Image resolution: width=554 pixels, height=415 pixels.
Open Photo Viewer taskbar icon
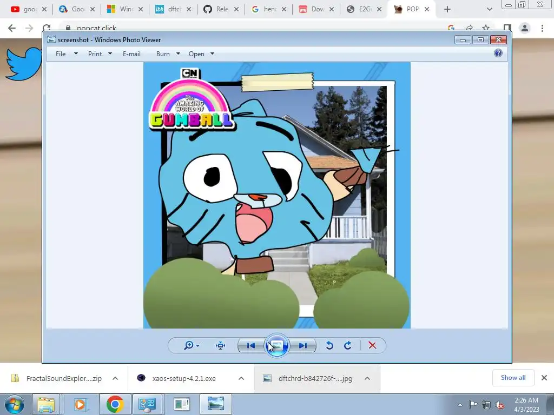pos(216,404)
